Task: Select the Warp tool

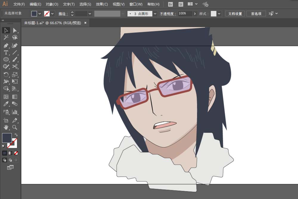Action: coord(6,82)
